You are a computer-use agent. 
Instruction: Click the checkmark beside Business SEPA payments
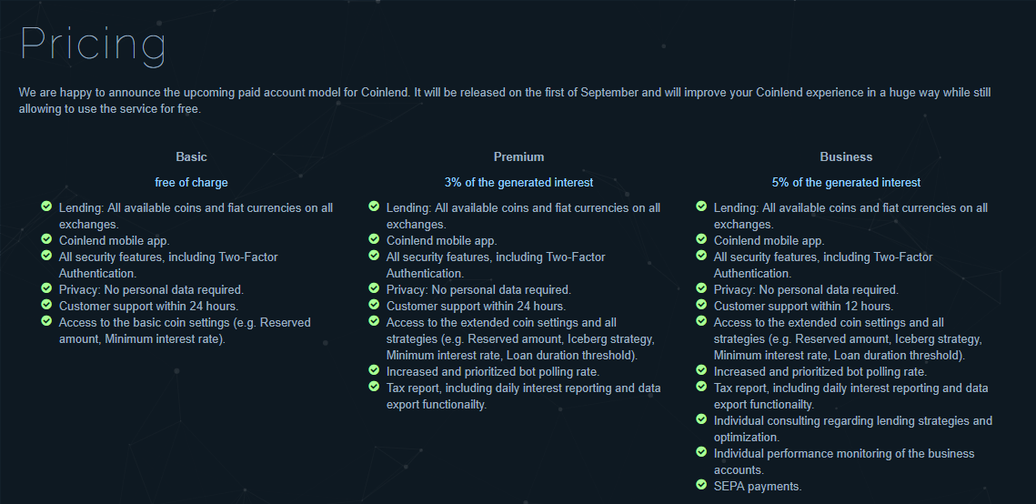point(701,484)
